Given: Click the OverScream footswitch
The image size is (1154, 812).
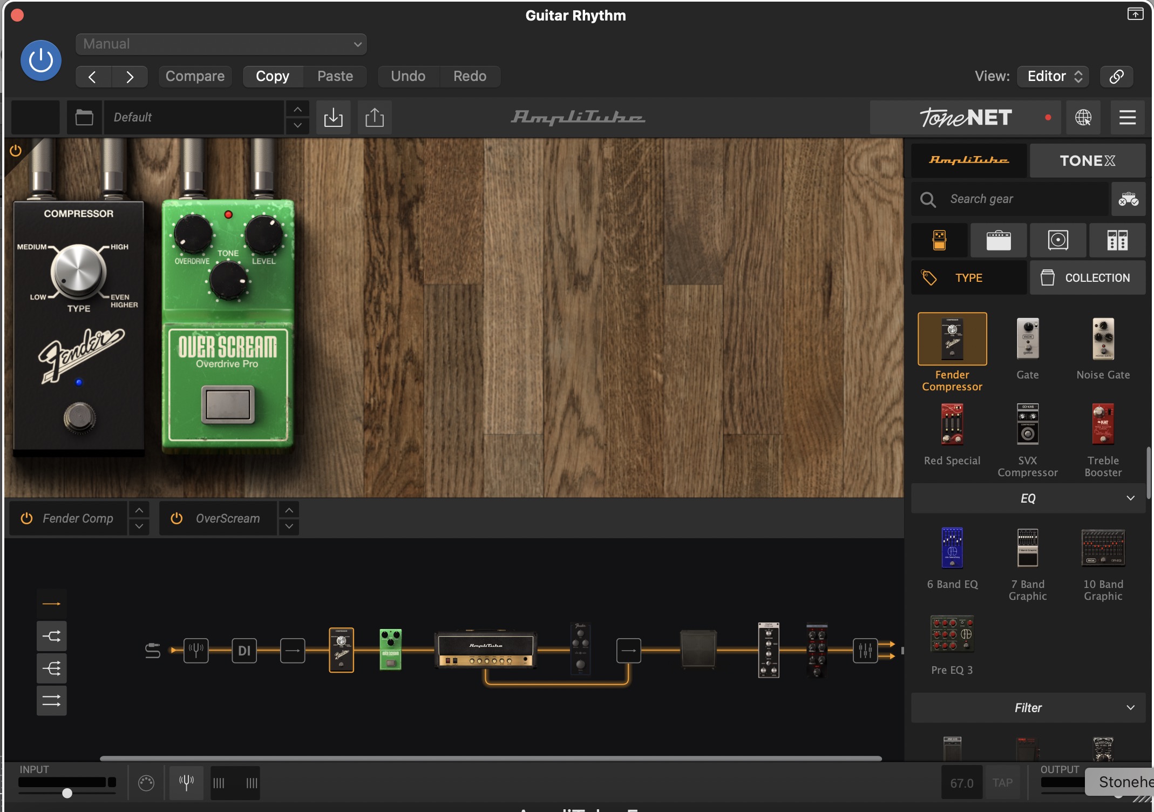Looking at the screenshot, I should (x=228, y=404).
